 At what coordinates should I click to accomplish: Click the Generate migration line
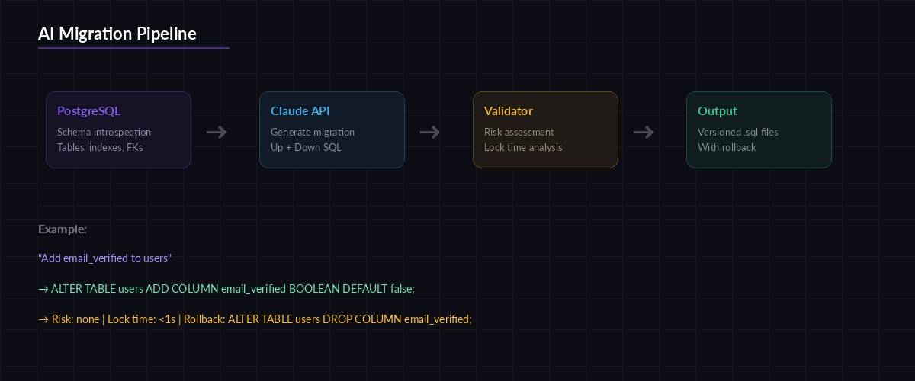coord(313,133)
